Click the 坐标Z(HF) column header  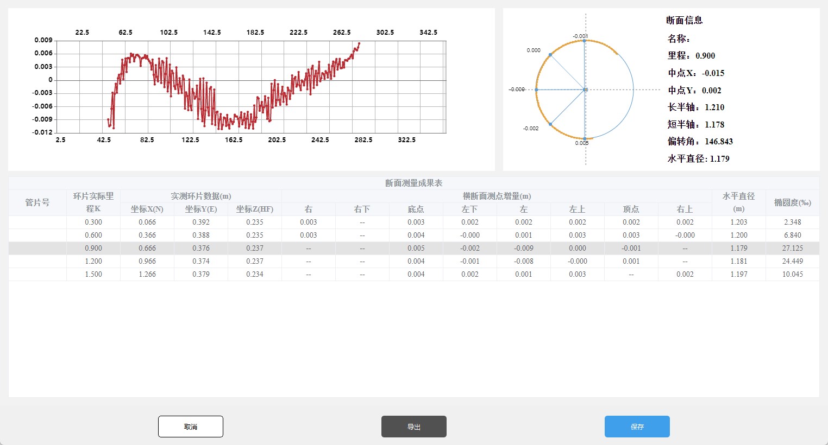click(x=254, y=209)
